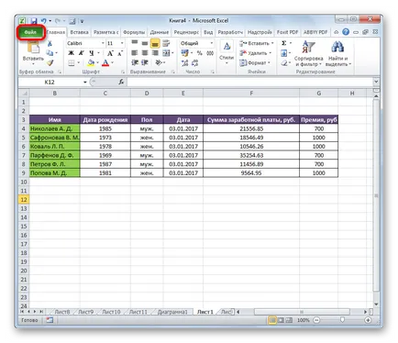Screen dimensions: 398x343
Task: Click the zoom slider handle
Action: [342, 320]
